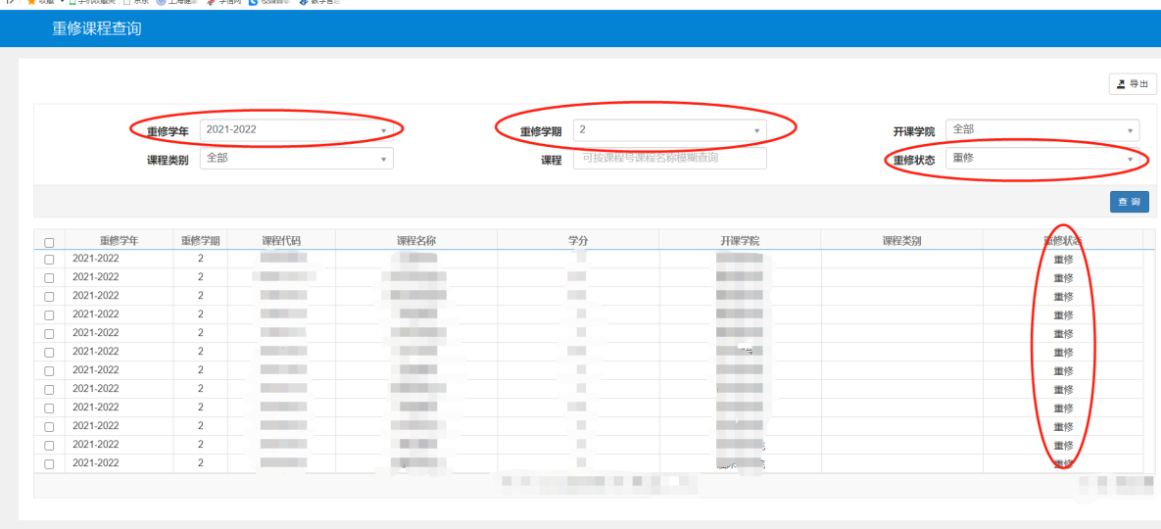The height and width of the screenshot is (529, 1161).
Task: Select the checkbox of the sixth row
Action: tap(49, 353)
